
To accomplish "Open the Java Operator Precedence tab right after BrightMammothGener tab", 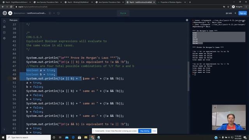I will point(47,2).
